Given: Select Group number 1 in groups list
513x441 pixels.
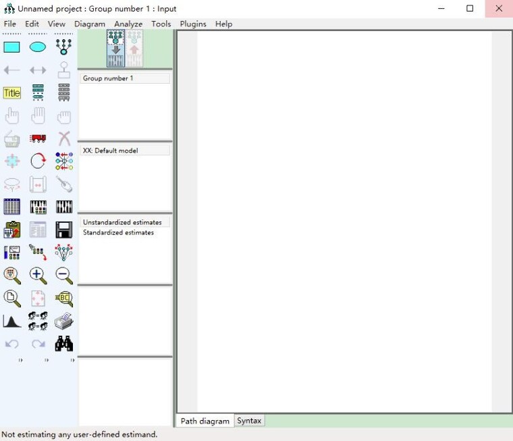Looking at the screenshot, I should [x=125, y=78].
